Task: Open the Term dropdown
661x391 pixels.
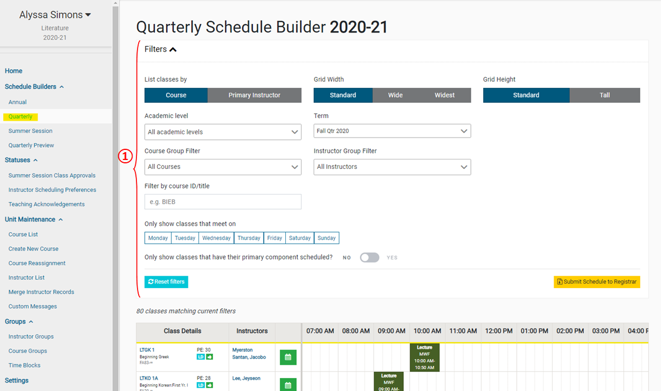Action: 392,131
